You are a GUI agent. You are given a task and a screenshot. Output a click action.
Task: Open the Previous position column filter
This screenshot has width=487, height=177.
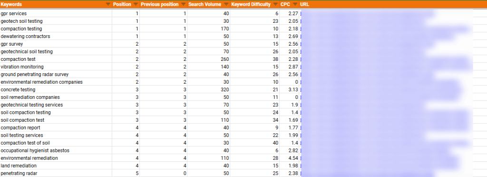(x=183, y=4)
